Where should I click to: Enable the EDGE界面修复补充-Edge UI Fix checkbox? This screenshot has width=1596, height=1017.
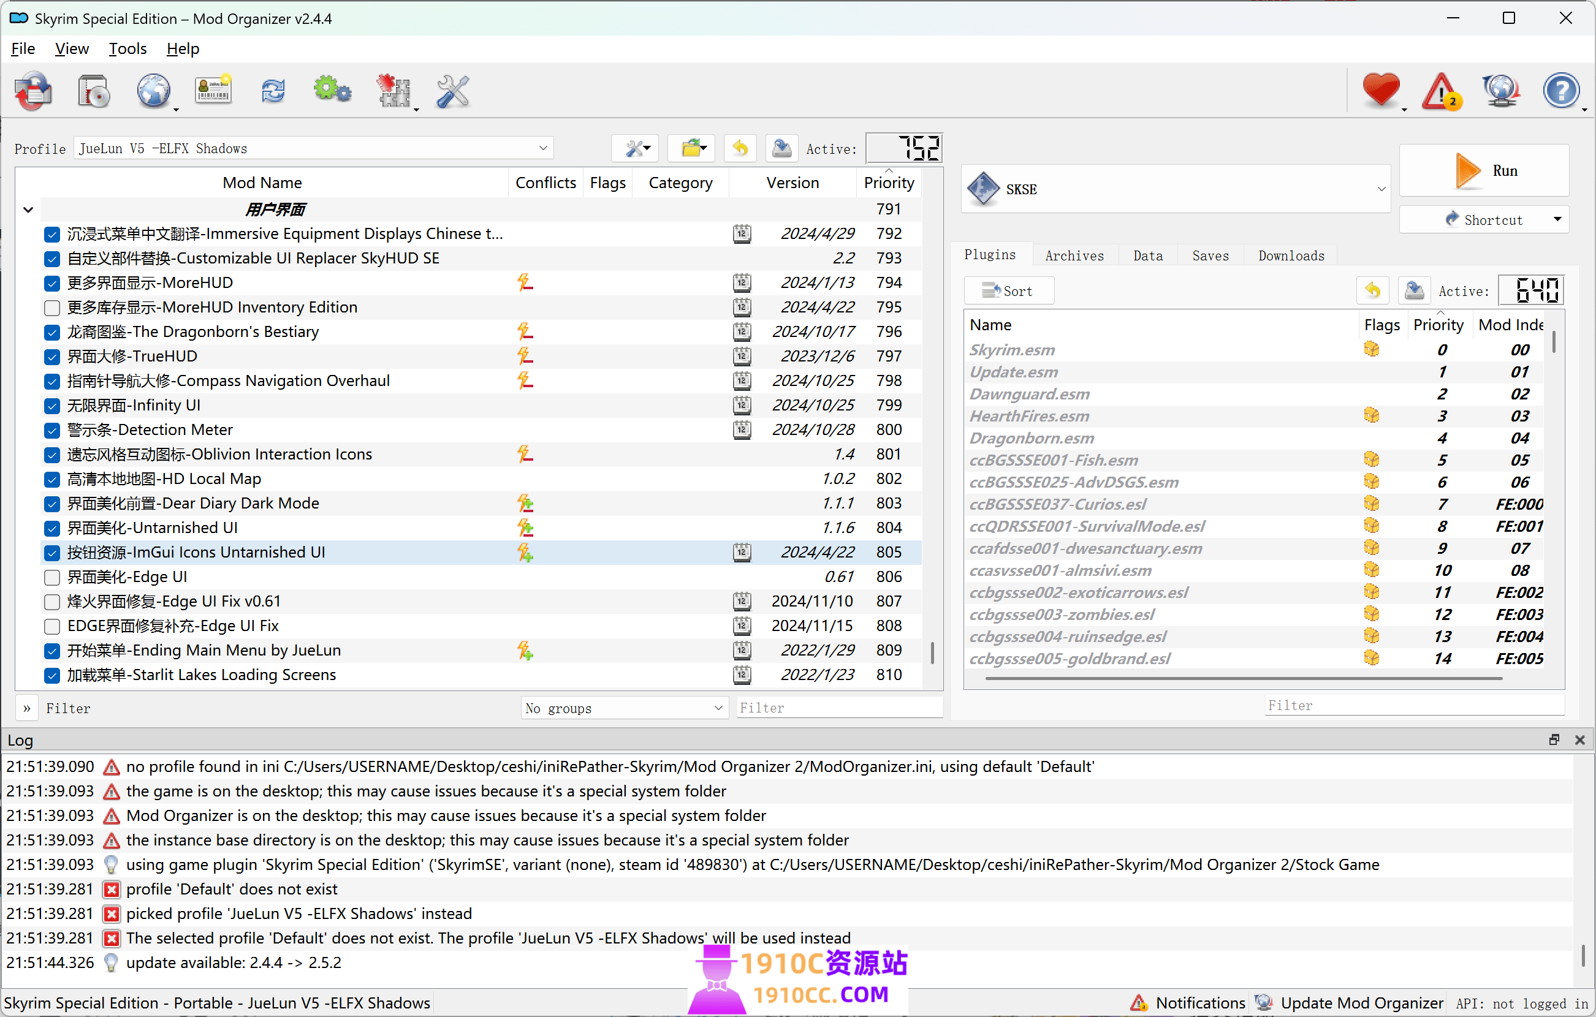point(51,627)
